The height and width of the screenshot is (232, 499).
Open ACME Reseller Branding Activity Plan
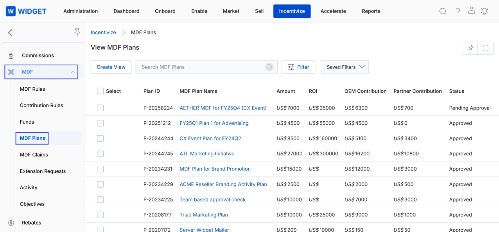click(x=223, y=184)
